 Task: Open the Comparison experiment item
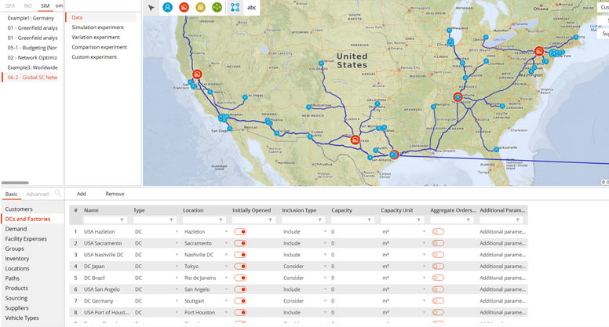(100, 47)
